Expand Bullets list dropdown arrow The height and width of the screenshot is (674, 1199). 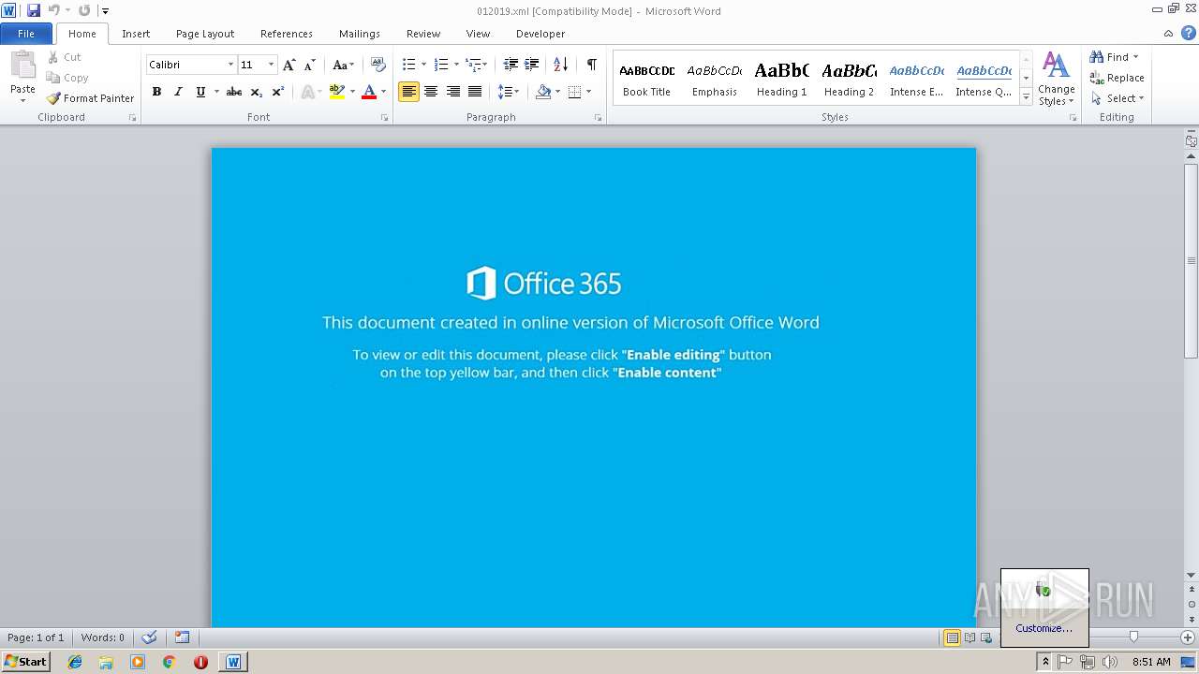click(423, 65)
